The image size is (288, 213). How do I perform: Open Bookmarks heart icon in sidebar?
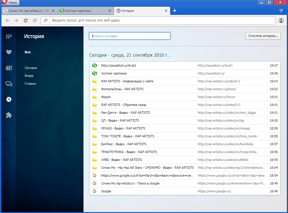(x=9, y=52)
